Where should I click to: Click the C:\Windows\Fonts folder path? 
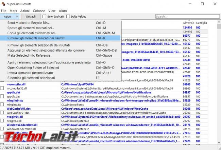click(x=72, y=105)
